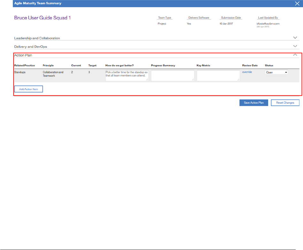Select the Collaboration and Teamwork principle cell
The height and width of the screenshot is (250, 303).
[53, 74]
